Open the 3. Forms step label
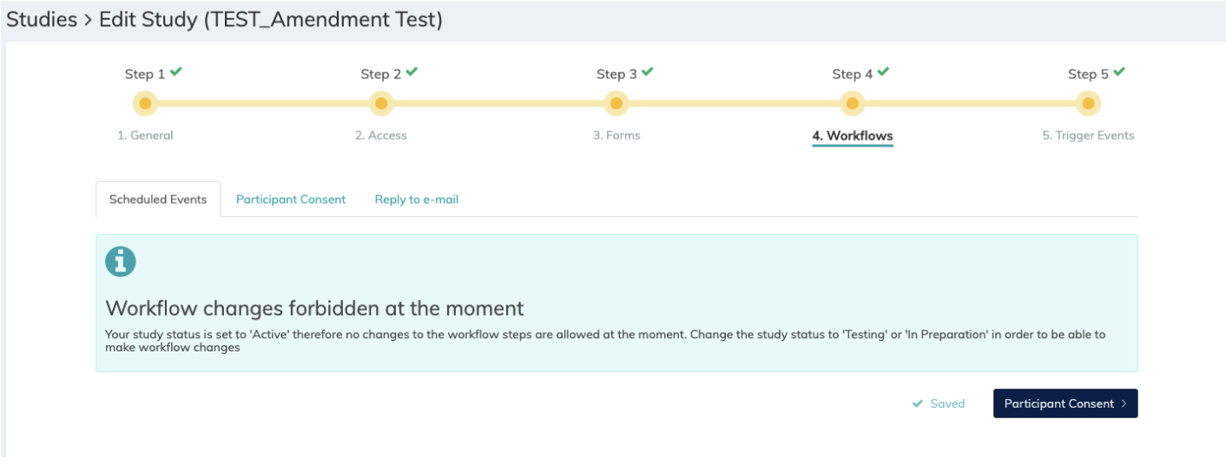The width and height of the screenshot is (1226, 472). click(616, 135)
